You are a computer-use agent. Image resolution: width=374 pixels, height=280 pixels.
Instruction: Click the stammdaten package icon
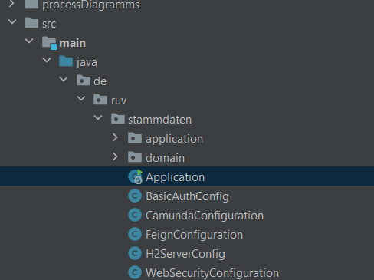coord(118,119)
